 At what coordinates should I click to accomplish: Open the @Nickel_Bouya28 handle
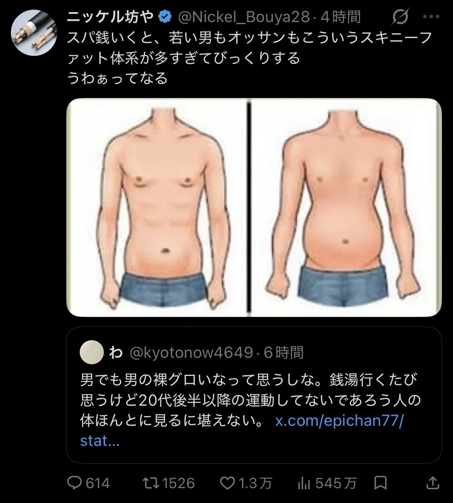(x=244, y=17)
